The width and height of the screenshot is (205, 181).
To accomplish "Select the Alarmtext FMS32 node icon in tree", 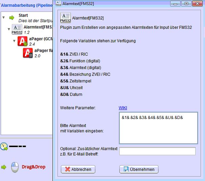I will point(17,29).
